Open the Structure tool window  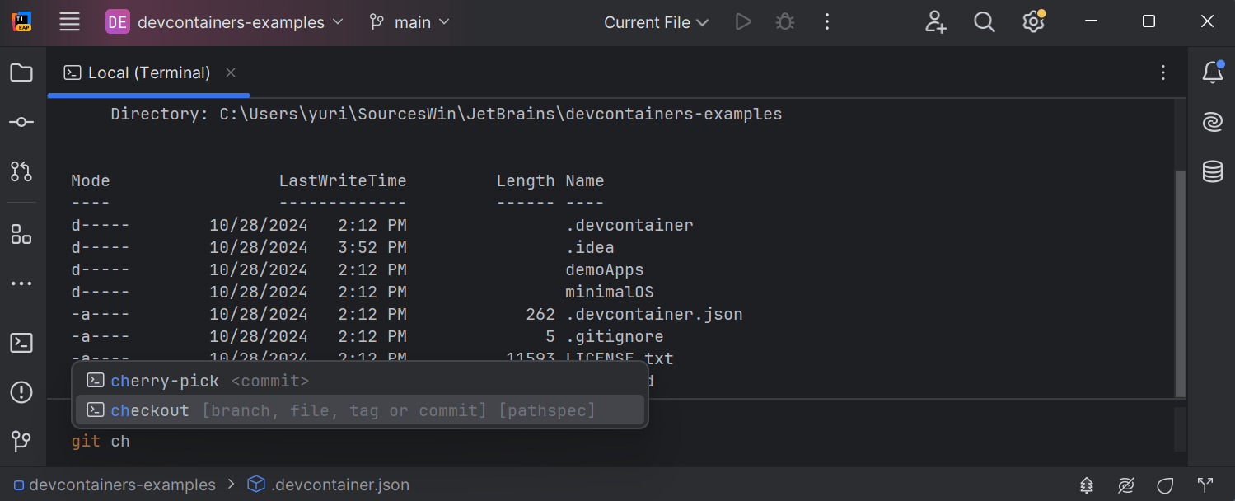[21, 235]
